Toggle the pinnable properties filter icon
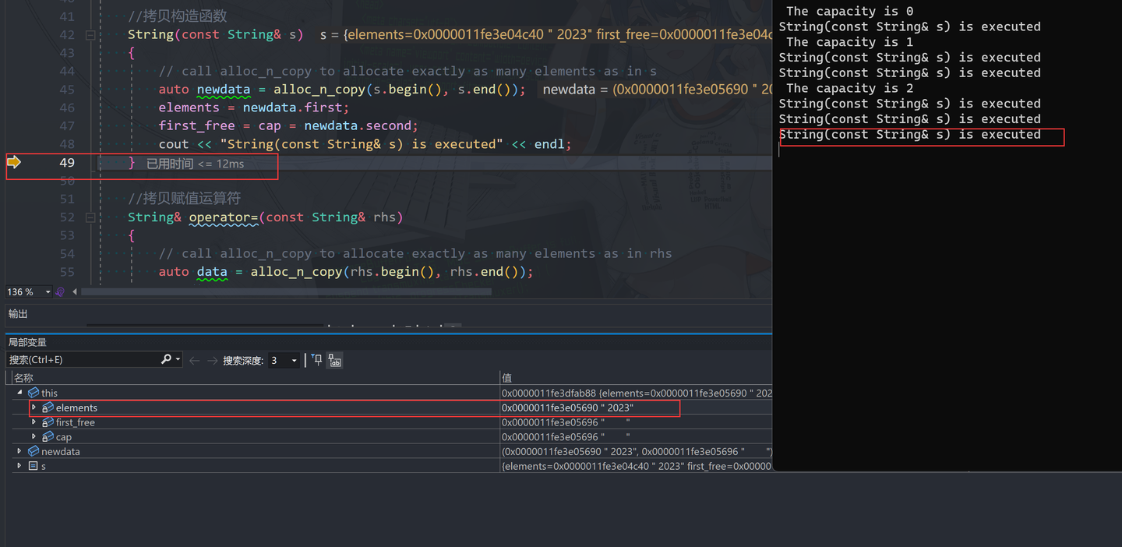The height and width of the screenshot is (547, 1122). tap(334, 360)
